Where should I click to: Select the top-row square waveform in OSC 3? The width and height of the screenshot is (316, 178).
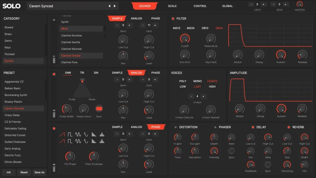70,135
